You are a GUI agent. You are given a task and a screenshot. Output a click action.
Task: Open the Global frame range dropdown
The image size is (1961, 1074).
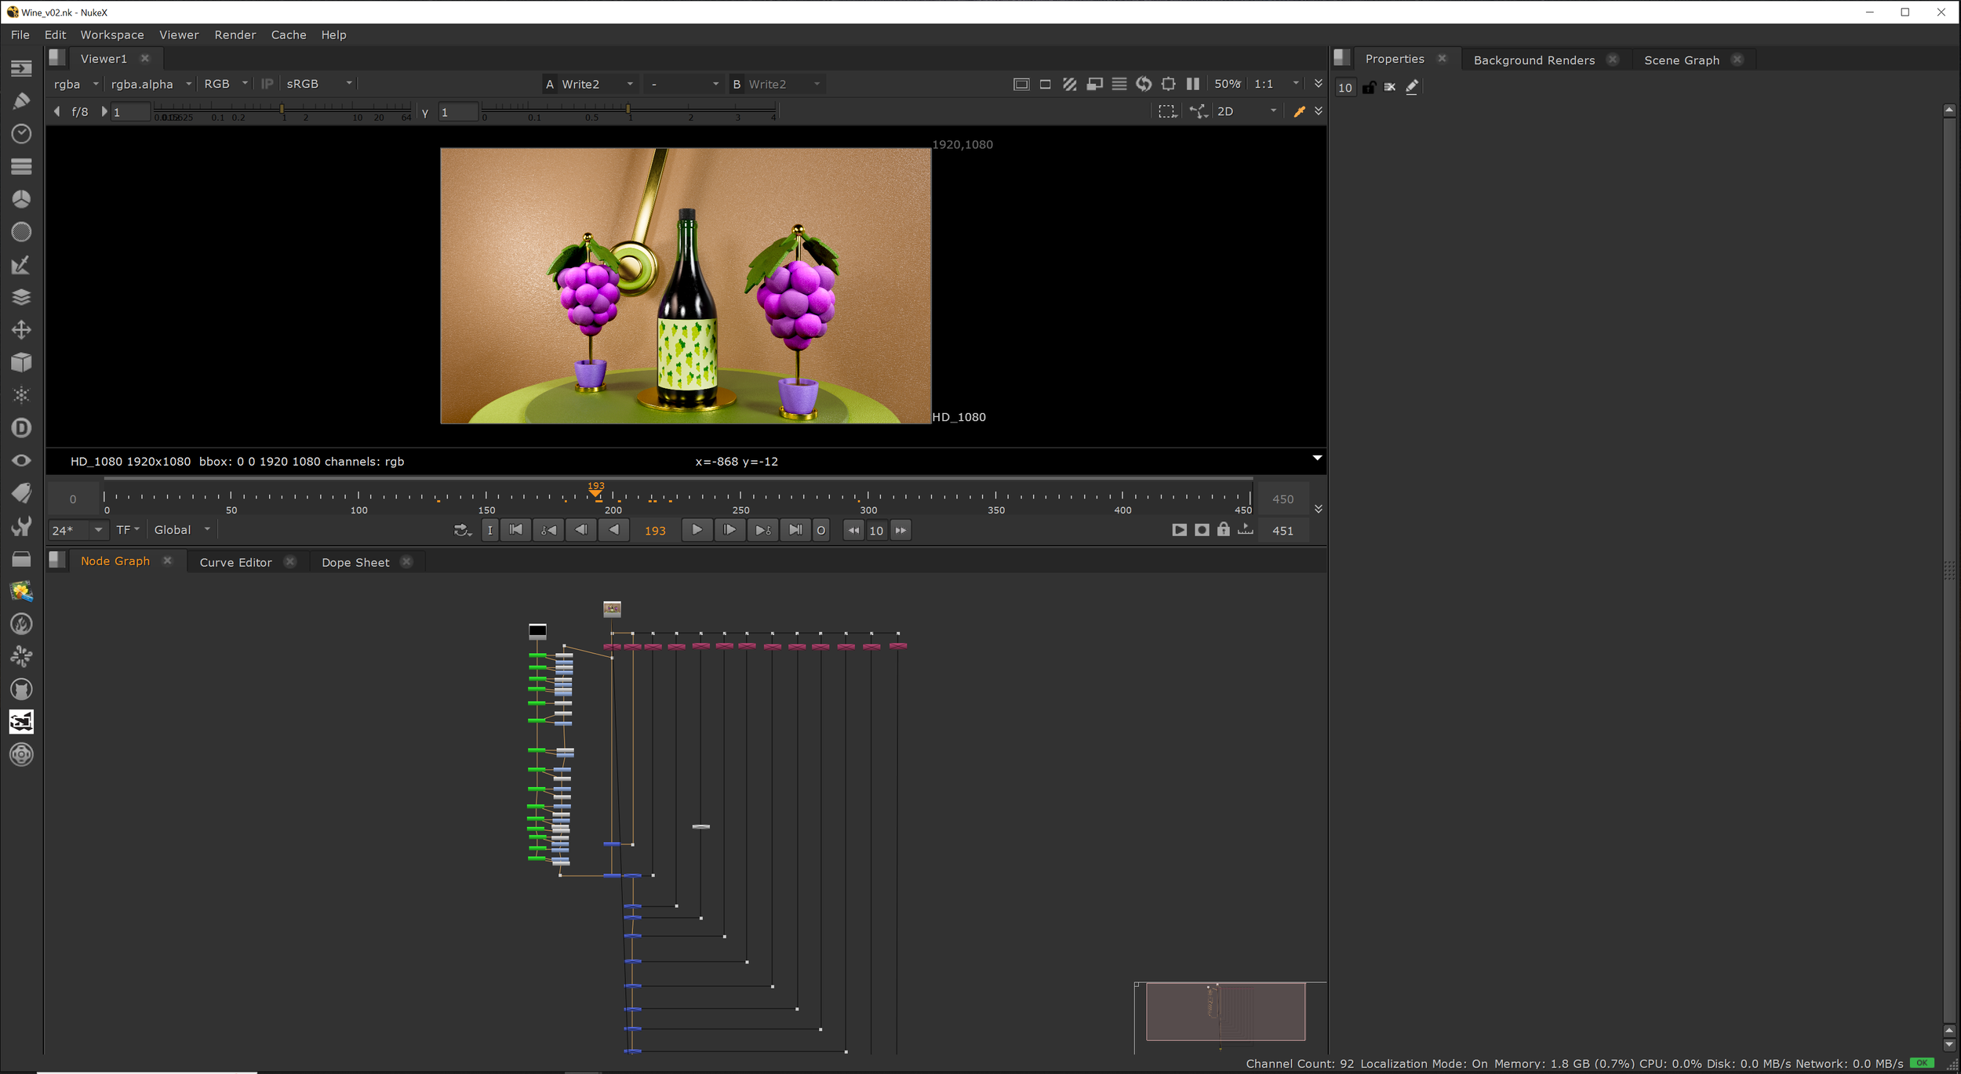182,530
